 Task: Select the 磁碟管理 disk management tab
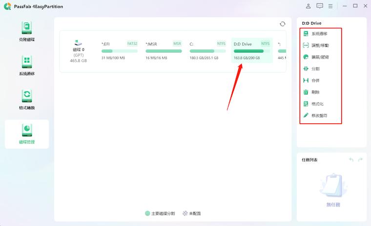[27, 134]
